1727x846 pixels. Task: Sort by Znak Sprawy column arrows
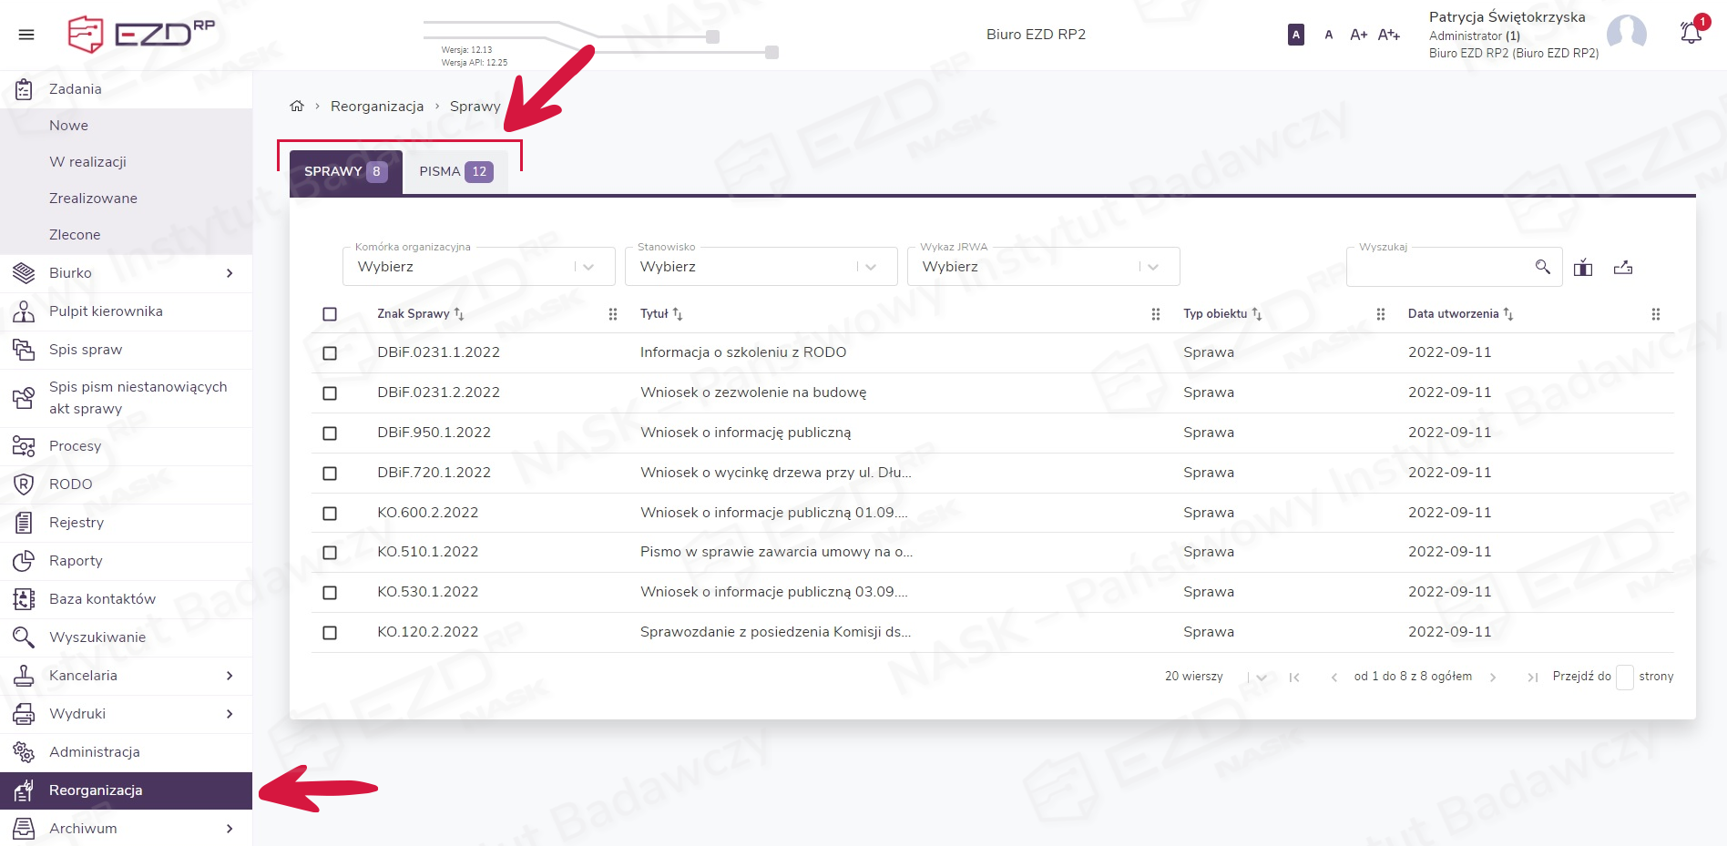(459, 314)
